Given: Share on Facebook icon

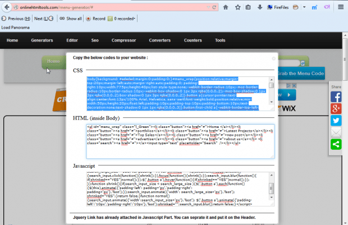Looking at the screenshot, I should tap(336, 97).
